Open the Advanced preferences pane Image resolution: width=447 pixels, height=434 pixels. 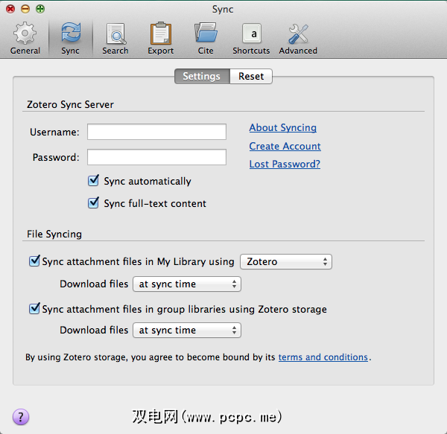click(x=298, y=38)
